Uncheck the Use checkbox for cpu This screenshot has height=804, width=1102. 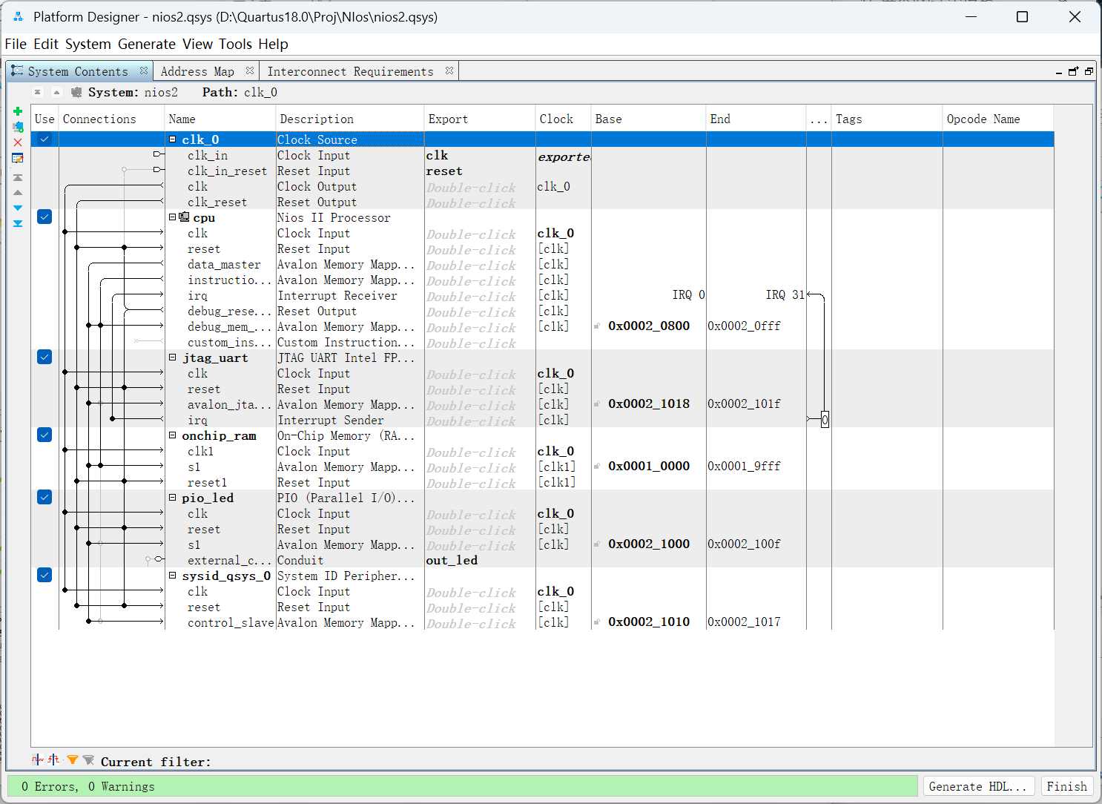tap(44, 217)
